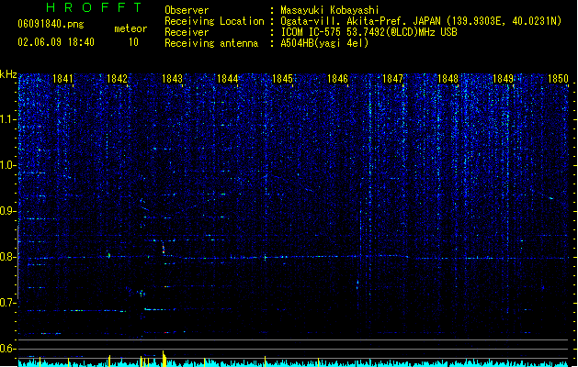
Task: Click the 0.9 frequency axis label
Action: coord(7,211)
